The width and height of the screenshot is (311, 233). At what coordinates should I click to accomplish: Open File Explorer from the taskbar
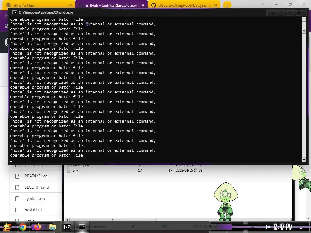(52, 227)
